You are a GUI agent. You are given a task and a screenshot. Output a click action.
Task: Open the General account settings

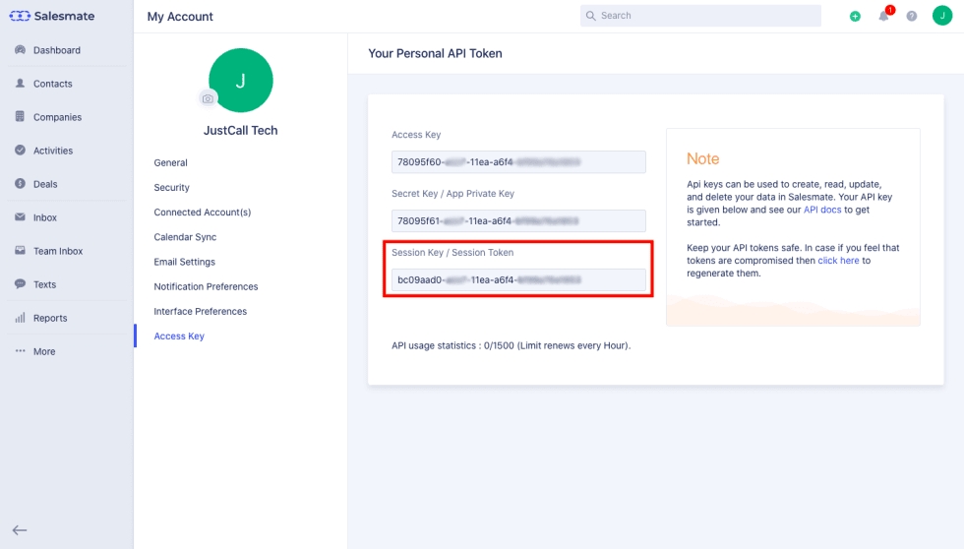pos(170,163)
